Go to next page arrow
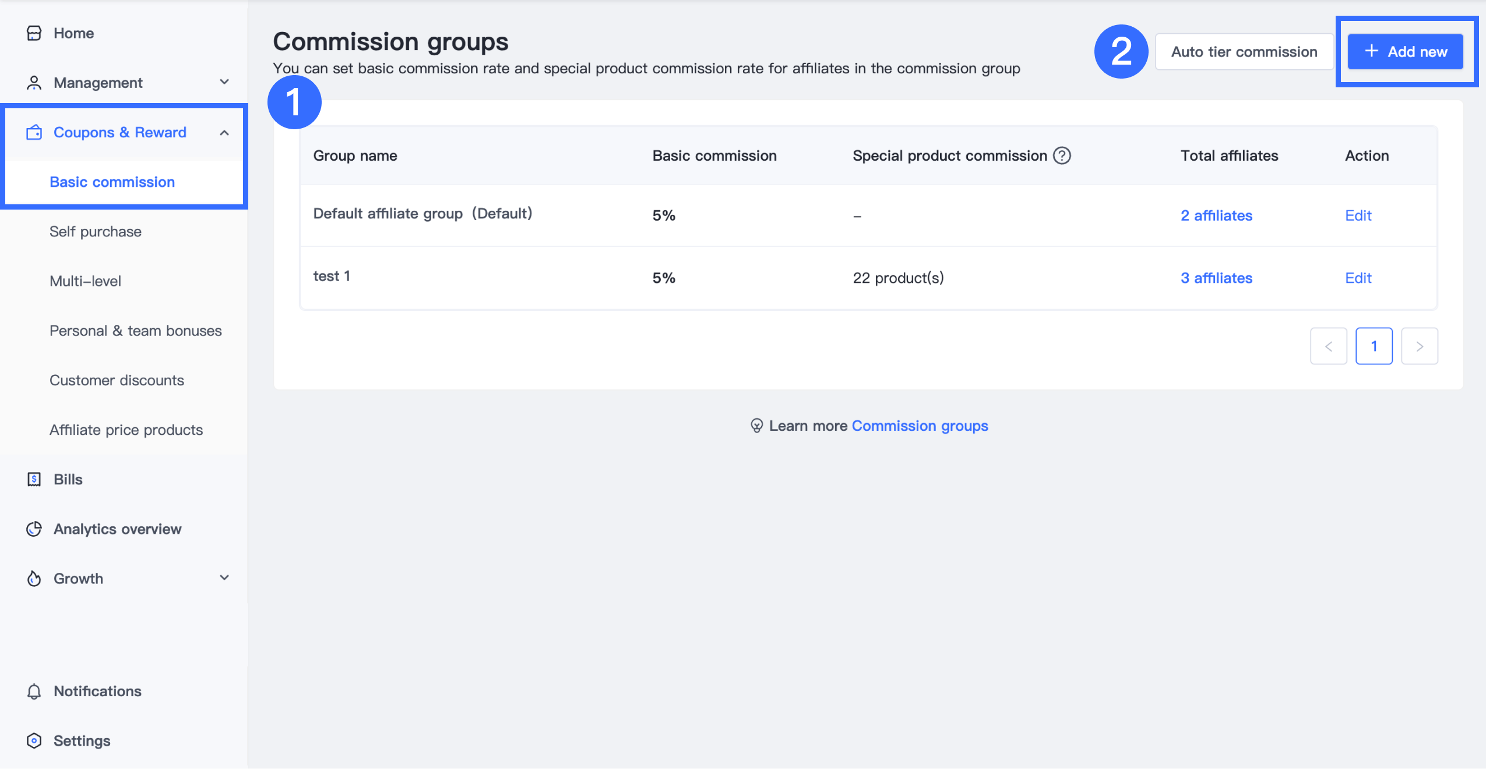This screenshot has width=1486, height=769. (1419, 346)
